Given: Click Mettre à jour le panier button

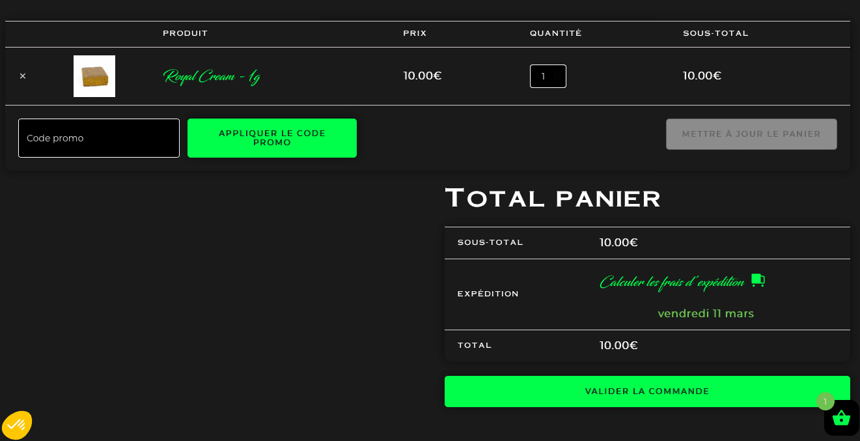Looking at the screenshot, I should [x=751, y=134].
